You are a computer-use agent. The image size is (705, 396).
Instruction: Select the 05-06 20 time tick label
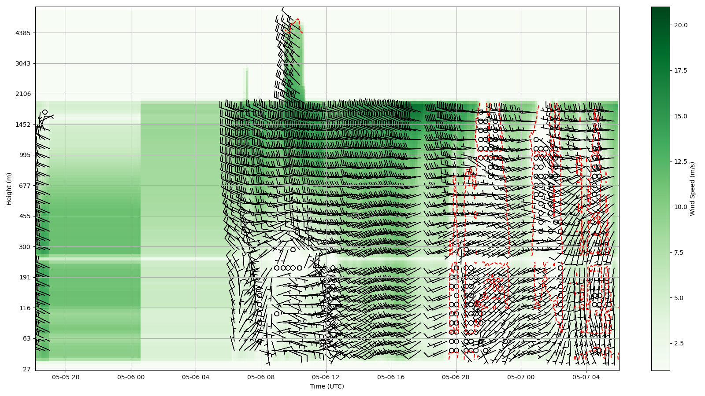(x=456, y=377)
